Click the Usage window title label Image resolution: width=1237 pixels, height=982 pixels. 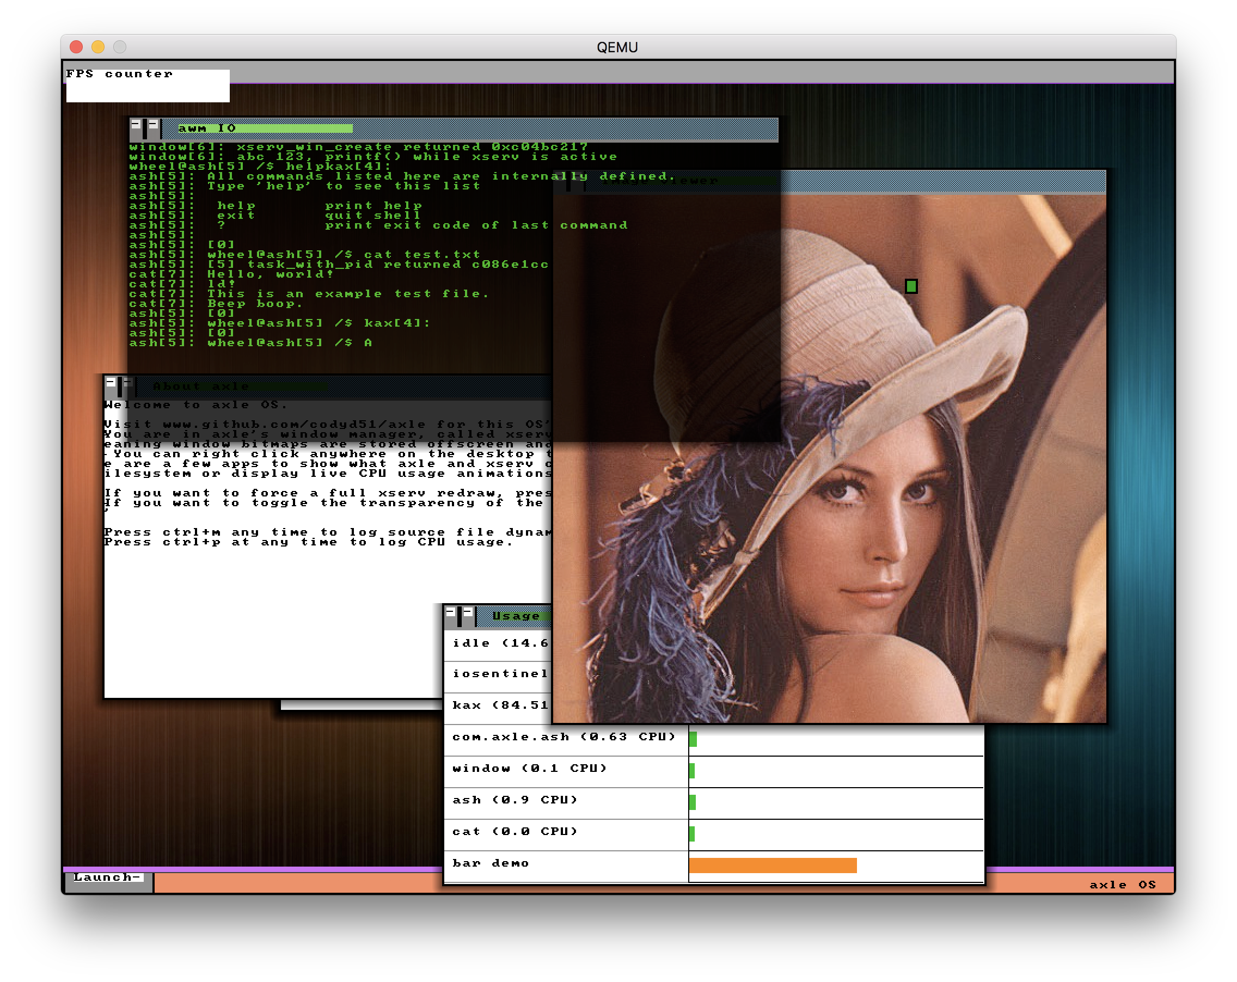coord(516,616)
